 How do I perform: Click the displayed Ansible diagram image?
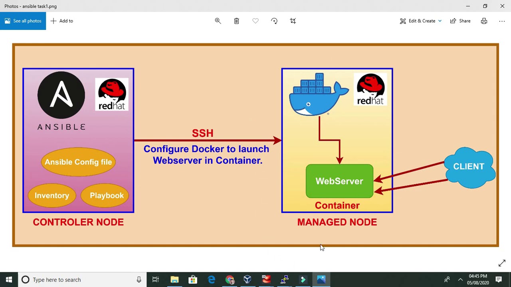pos(255,145)
